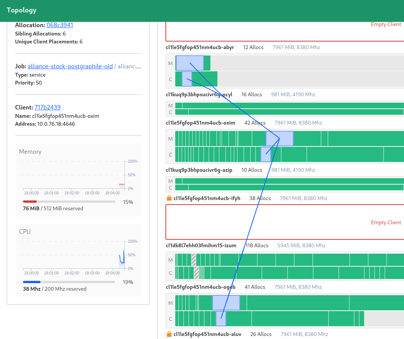Image resolution: width=404 pixels, height=339 pixels.
Task: Click 'Empty Client' label above abyr client
Action: (386, 25)
